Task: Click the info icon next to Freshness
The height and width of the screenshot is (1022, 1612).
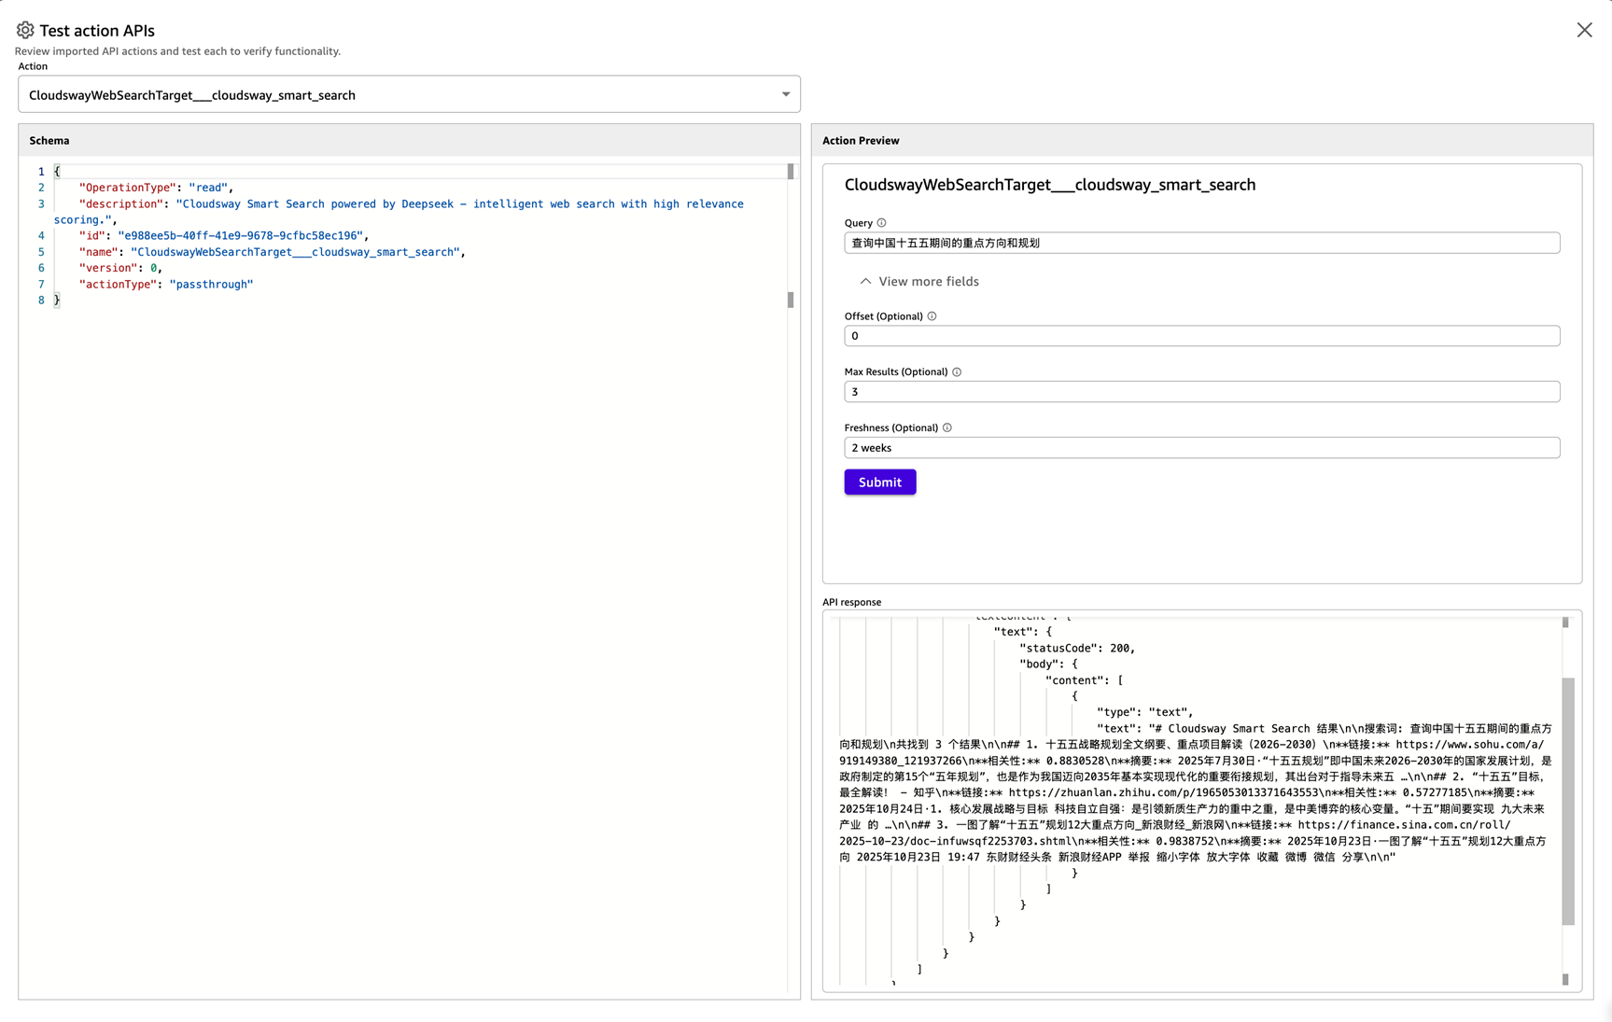Action: click(x=947, y=428)
